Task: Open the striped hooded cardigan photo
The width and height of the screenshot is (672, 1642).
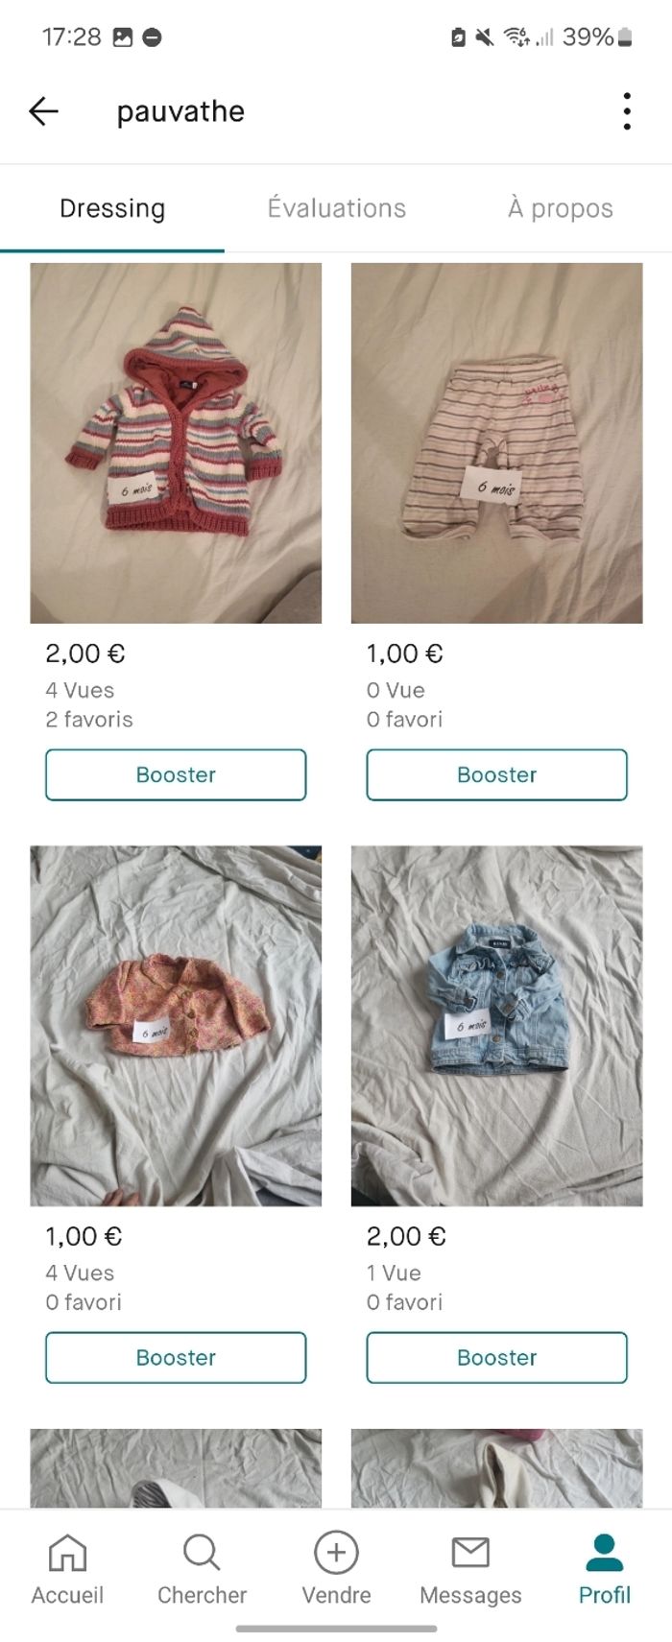Action: click(176, 443)
